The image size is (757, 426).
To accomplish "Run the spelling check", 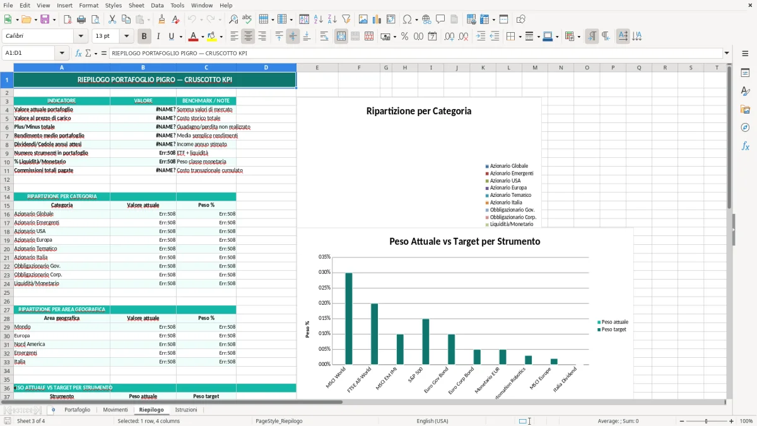I will click(247, 20).
